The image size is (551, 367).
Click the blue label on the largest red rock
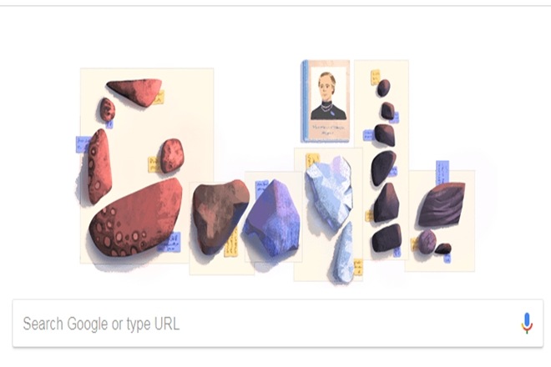click(169, 243)
